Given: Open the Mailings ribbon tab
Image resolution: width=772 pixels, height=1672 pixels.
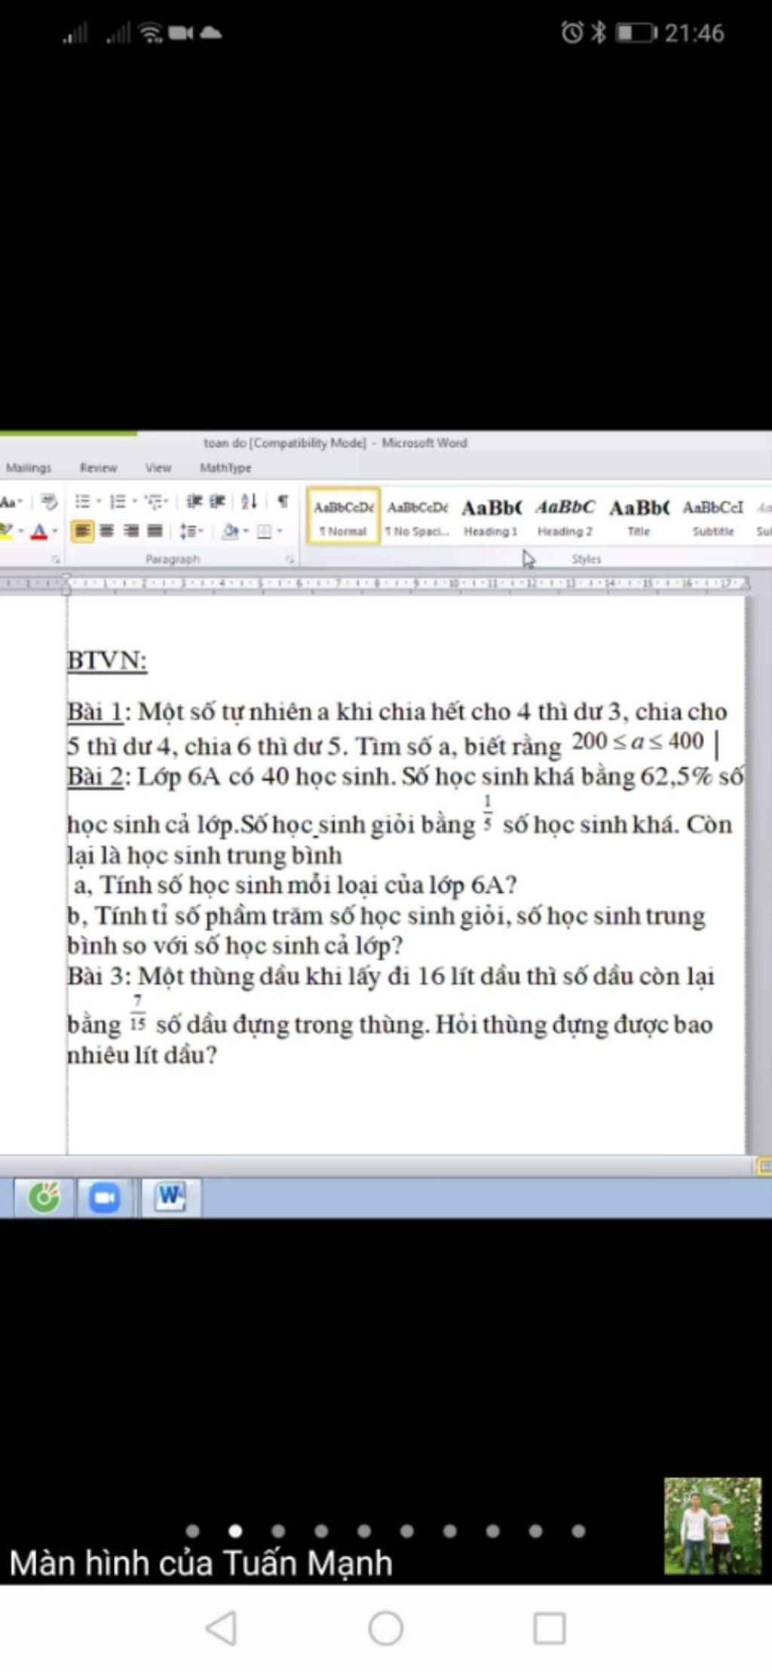Looking at the screenshot, I should pos(28,468).
